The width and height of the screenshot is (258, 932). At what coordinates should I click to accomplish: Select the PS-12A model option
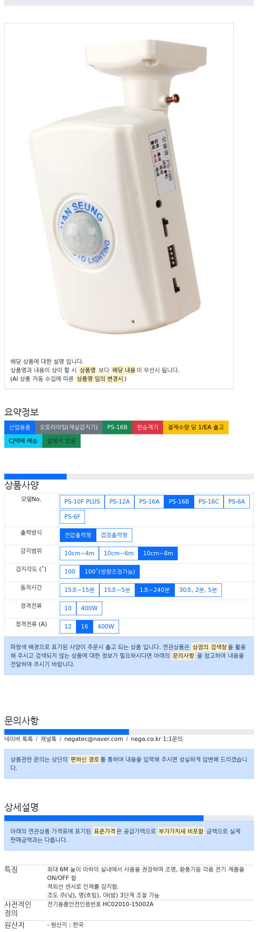point(119,501)
